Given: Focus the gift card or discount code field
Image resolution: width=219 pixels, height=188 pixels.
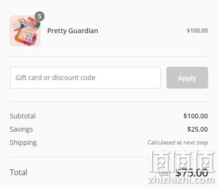Looking at the screenshot, I should coord(85,78).
